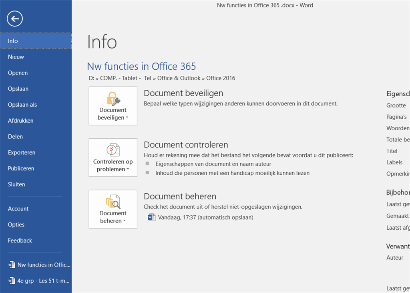This screenshot has width=410, height=293.
Task: Click Word icon next to recent file Nw functies
Action: (12, 265)
